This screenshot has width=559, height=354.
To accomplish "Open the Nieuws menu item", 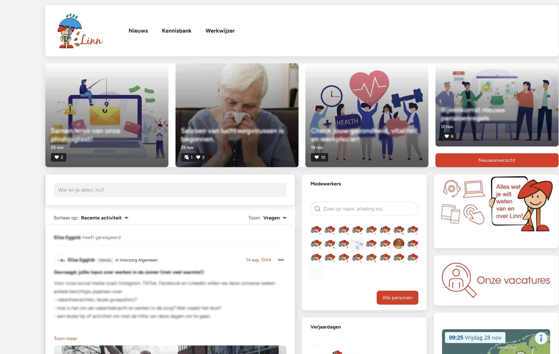I will [x=138, y=31].
